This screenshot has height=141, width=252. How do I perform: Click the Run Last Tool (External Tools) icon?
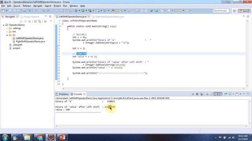pyautogui.click(x=90, y=11)
